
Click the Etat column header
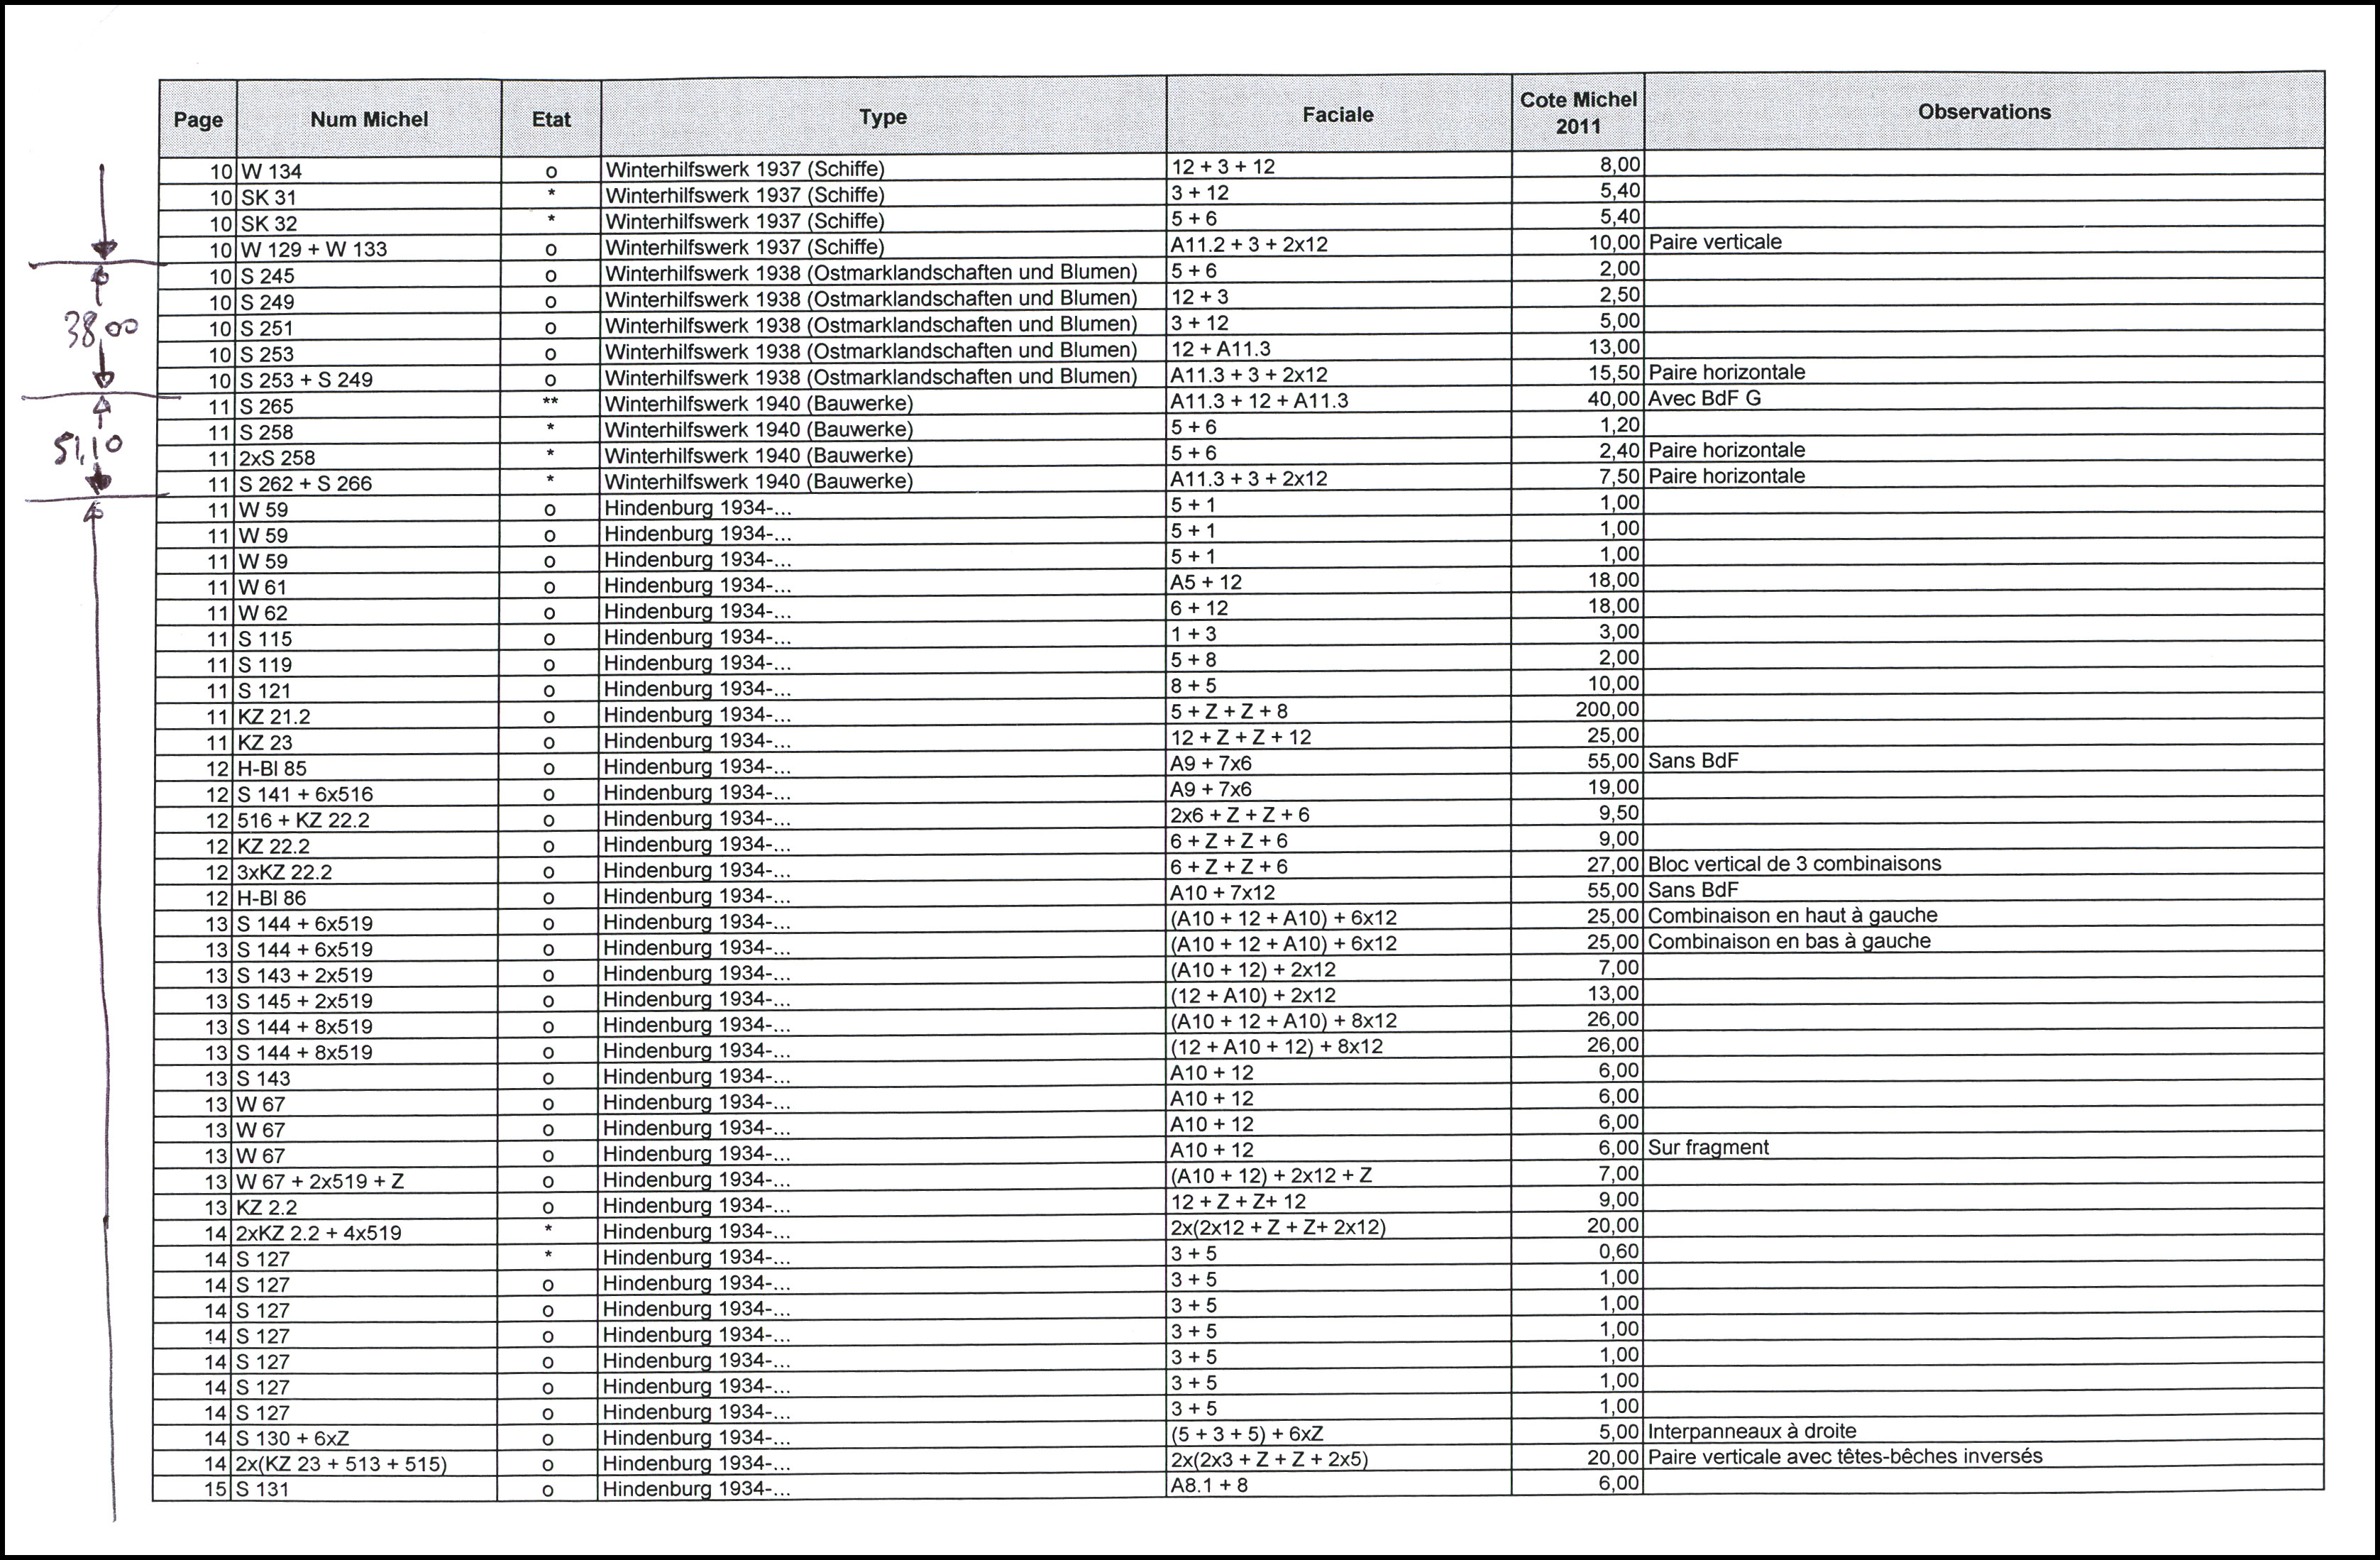click(551, 119)
